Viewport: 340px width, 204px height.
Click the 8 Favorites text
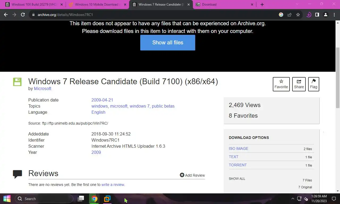coord(243,116)
